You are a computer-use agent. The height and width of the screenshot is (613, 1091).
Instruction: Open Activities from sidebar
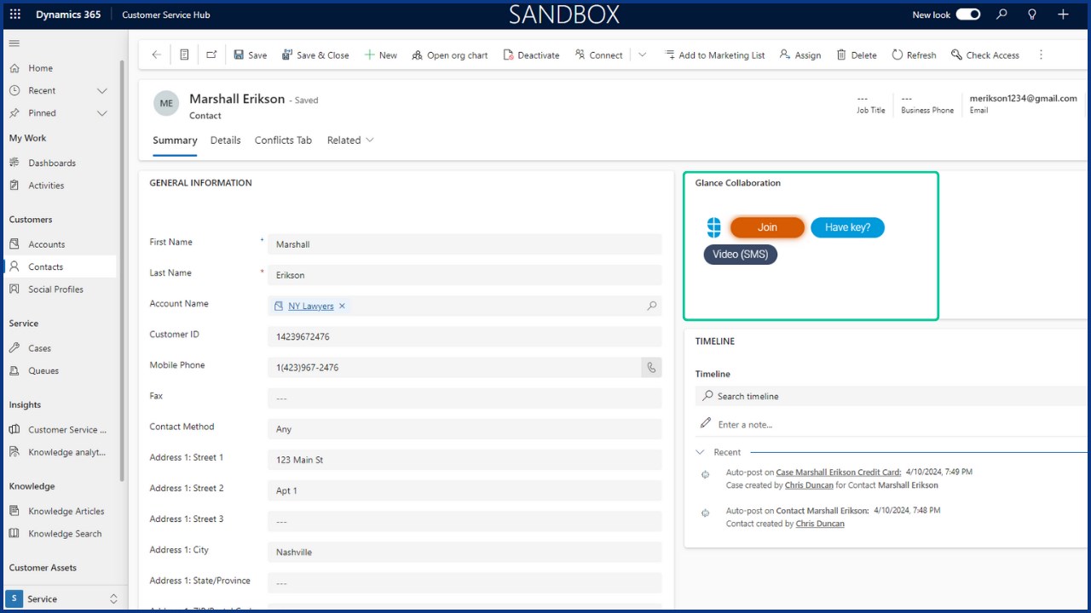[46, 186]
